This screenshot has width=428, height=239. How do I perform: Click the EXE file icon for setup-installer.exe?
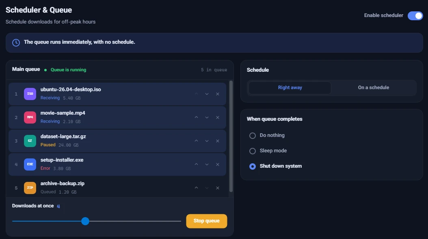(30, 164)
